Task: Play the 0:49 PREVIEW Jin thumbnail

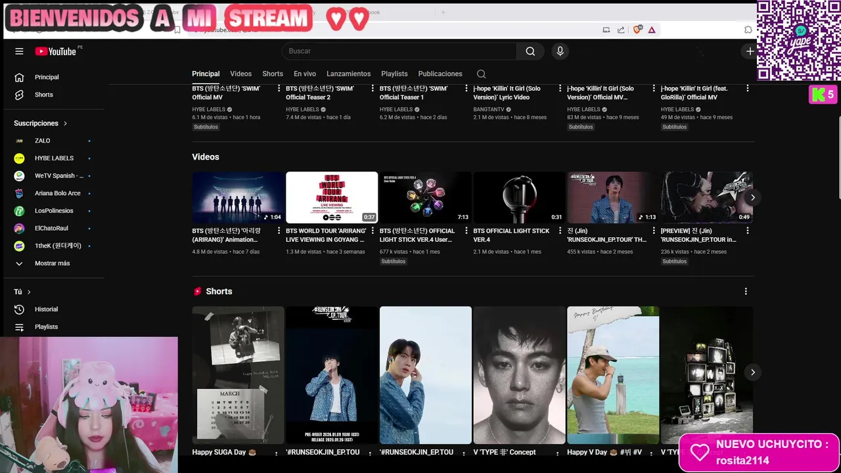Action: pos(706,197)
